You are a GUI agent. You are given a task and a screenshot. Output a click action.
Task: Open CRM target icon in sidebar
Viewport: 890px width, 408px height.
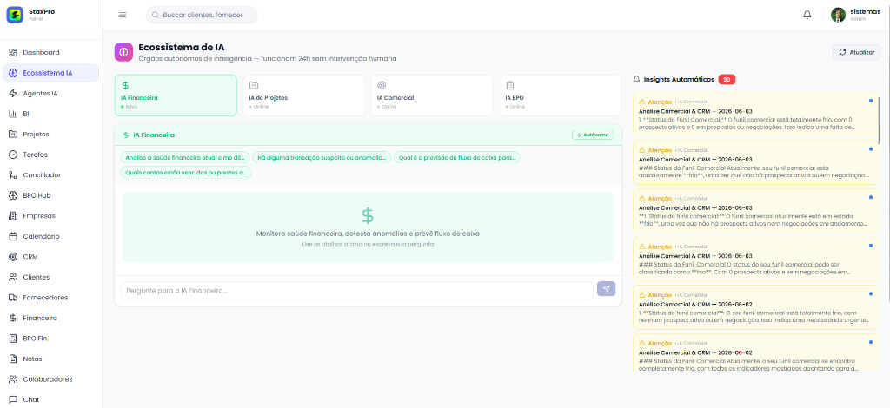click(x=13, y=257)
